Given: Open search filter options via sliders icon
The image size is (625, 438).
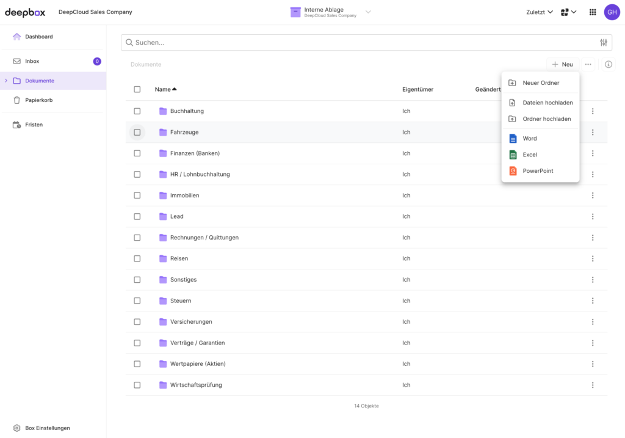Looking at the screenshot, I should [x=604, y=42].
